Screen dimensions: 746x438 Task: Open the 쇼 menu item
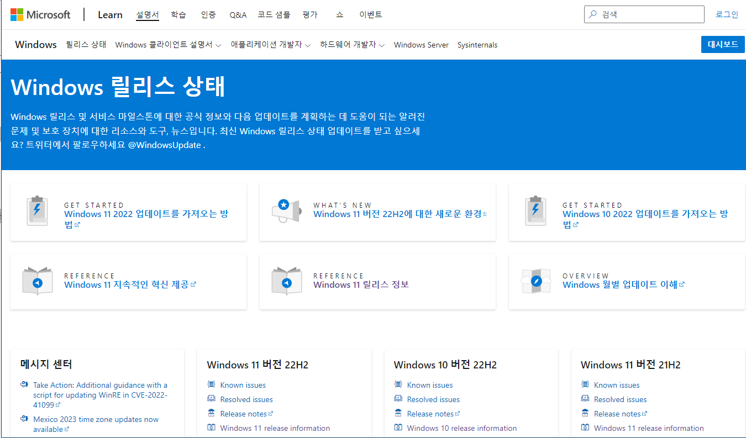pyautogui.click(x=339, y=15)
